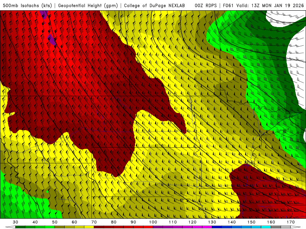Click the gray swatch in the legend
Screen dimensions: 306x229
pos(276,227)
